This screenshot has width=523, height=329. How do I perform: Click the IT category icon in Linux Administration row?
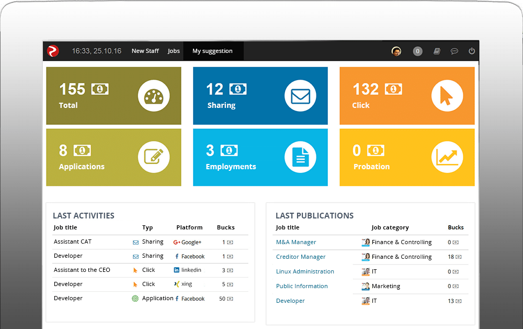point(366,271)
